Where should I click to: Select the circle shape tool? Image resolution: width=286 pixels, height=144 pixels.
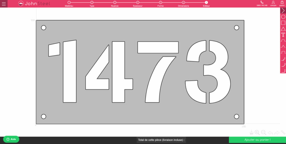click(283, 17)
